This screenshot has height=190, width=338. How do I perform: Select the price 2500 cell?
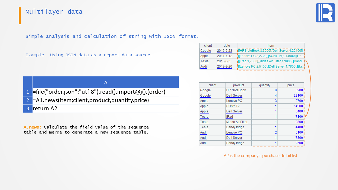(291, 143)
